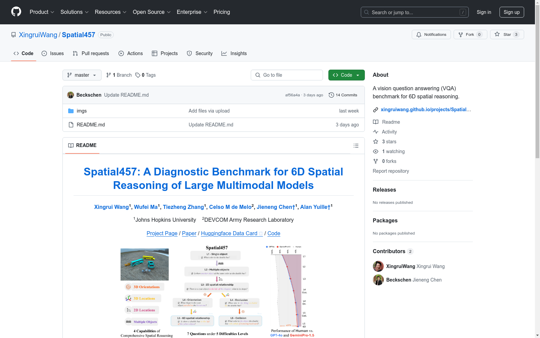Click the Sign up button
540x338 pixels.
512,12
